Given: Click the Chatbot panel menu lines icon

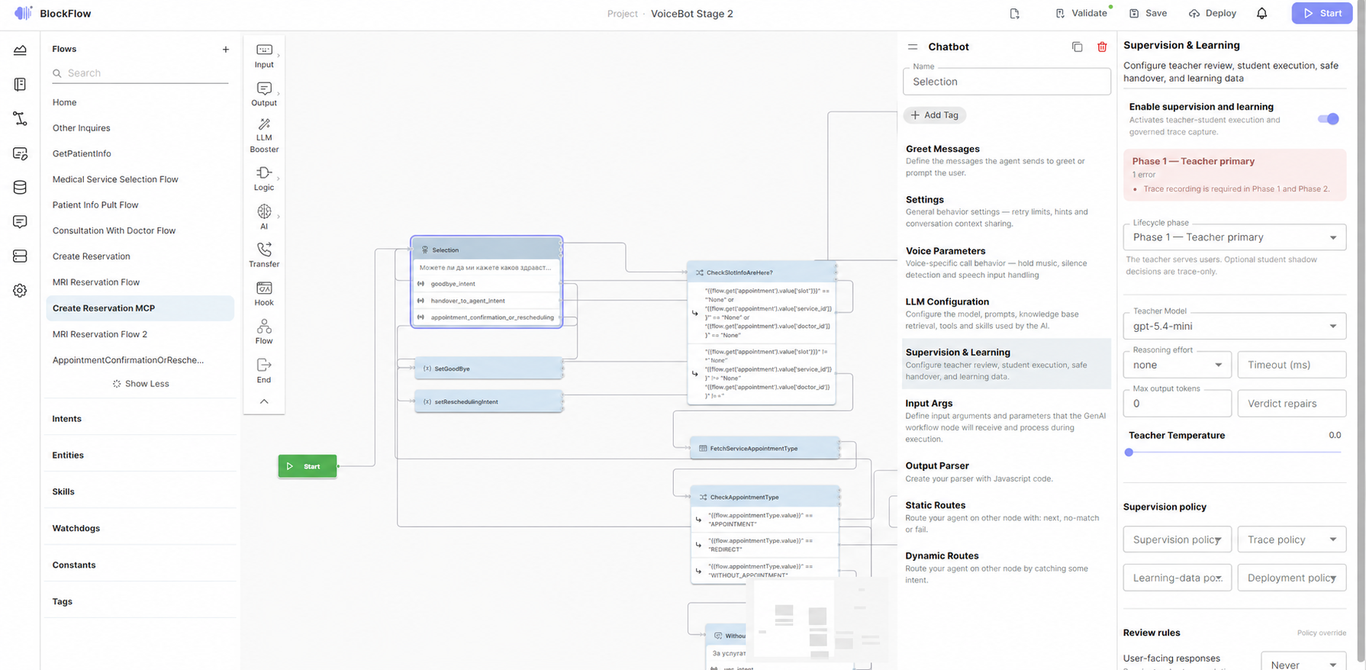Looking at the screenshot, I should pyautogui.click(x=912, y=47).
